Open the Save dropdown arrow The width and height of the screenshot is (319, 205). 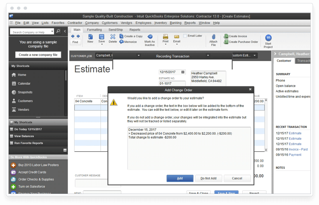(x=102, y=44)
